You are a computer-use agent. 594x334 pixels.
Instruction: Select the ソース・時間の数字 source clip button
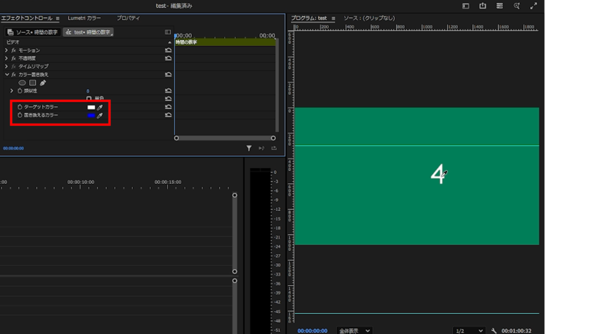click(33, 32)
